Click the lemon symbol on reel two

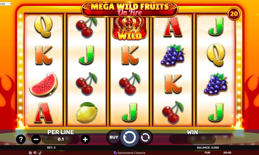tap(87, 112)
